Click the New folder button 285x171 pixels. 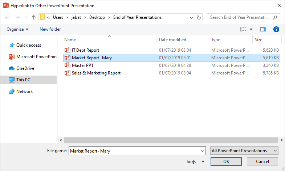(x=50, y=29)
